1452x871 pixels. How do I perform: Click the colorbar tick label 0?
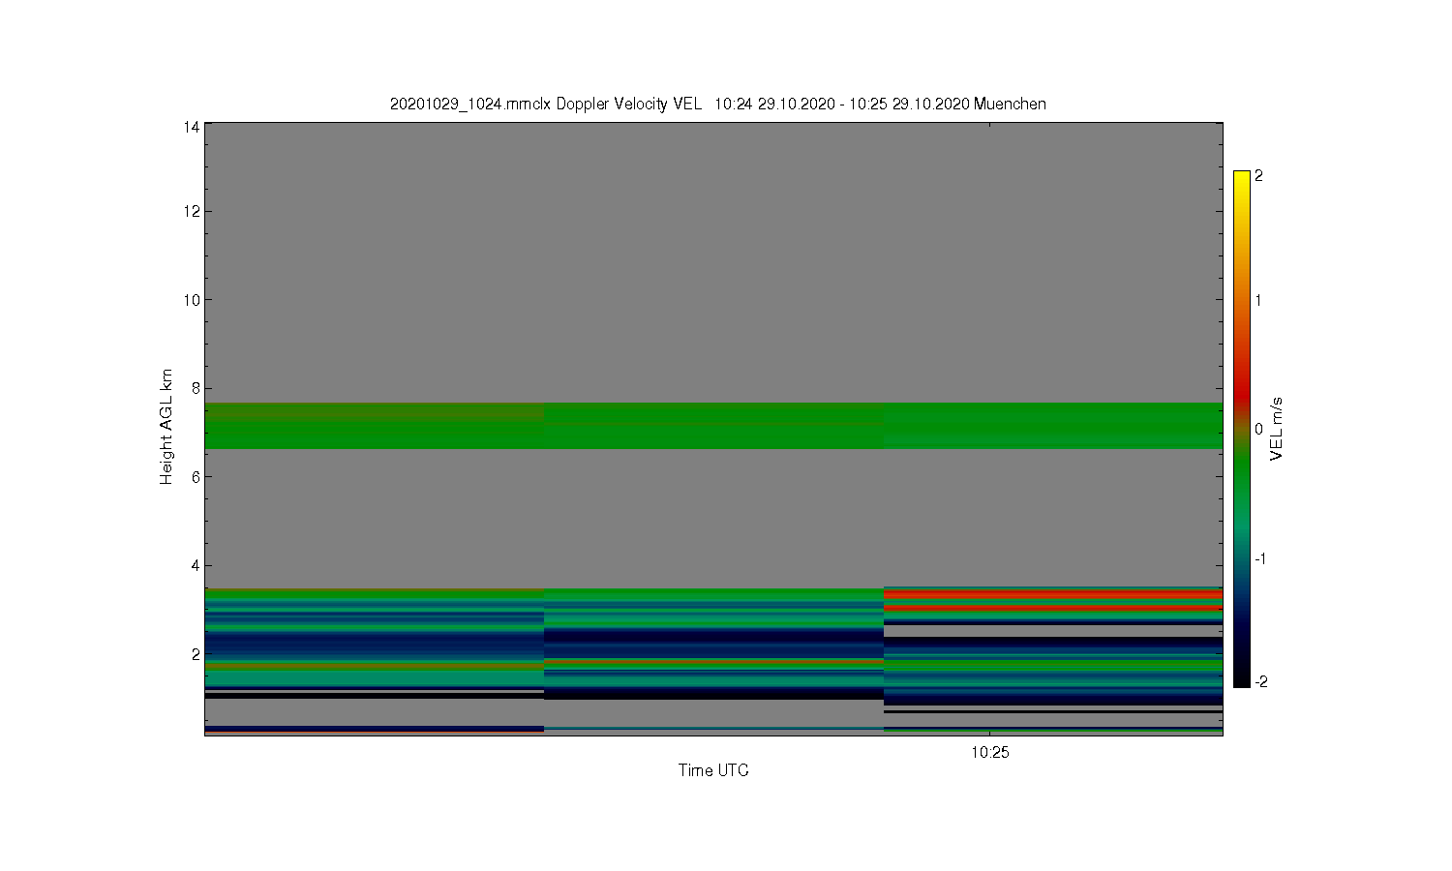tap(1258, 430)
